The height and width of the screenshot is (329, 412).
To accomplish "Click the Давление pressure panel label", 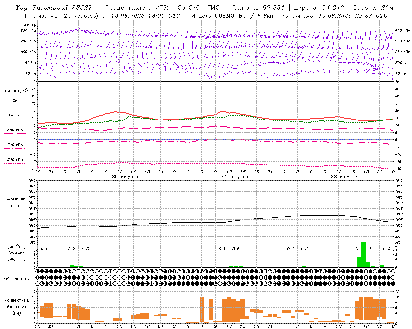I will pyautogui.click(x=17, y=199).
